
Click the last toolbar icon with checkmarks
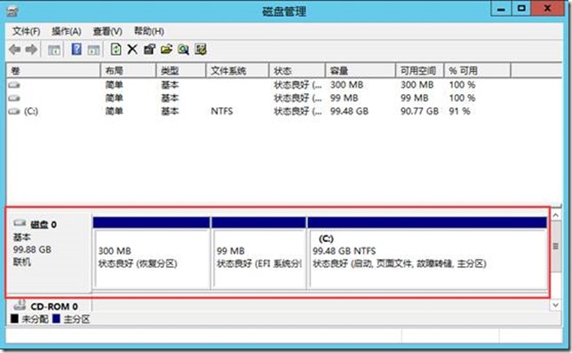tap(201, 49)
